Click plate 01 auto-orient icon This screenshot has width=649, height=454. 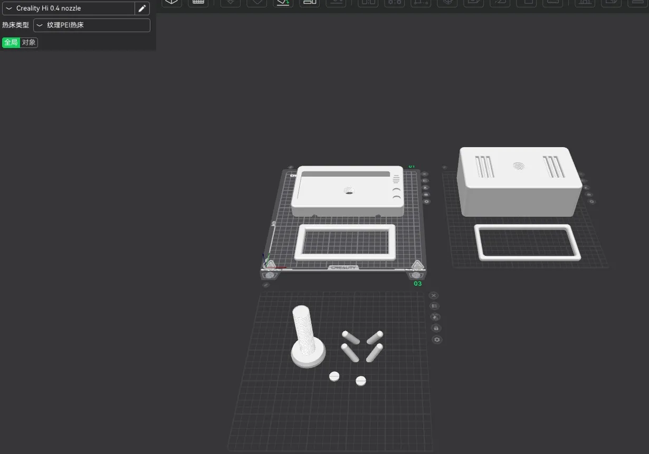click(x=426, y=187)
